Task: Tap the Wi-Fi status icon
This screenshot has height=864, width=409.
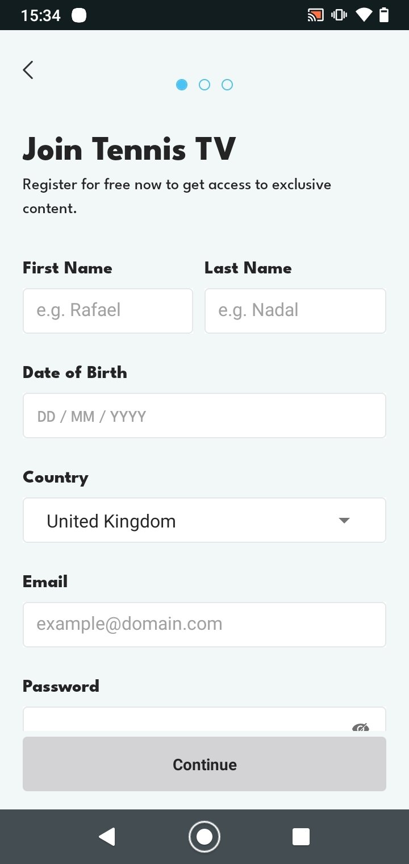Action: (x=364, y=15)
